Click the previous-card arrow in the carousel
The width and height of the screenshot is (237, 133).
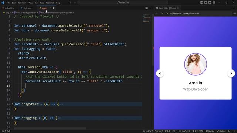[x=160, y=73]
